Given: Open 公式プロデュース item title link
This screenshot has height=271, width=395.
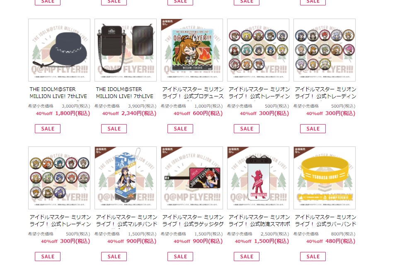Looking at the screenshot, I should click(193, 93).
